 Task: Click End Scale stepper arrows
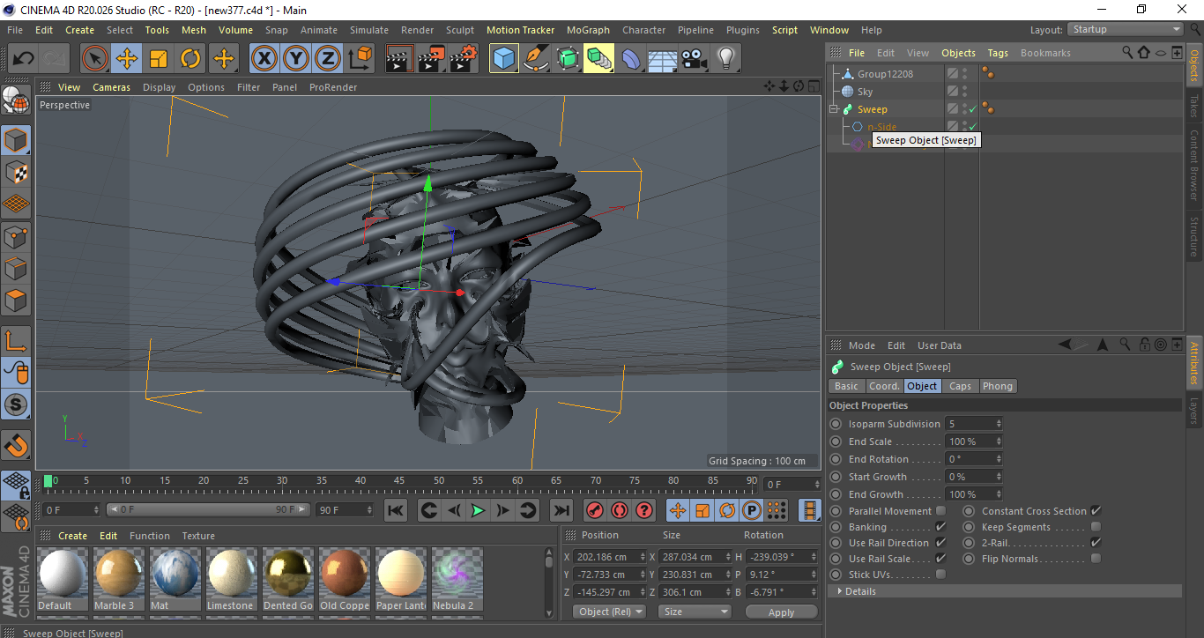point(999,441)
